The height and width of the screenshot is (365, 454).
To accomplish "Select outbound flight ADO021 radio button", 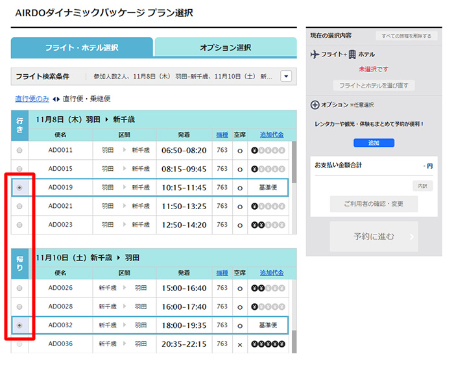I will (x=19, y=206).
